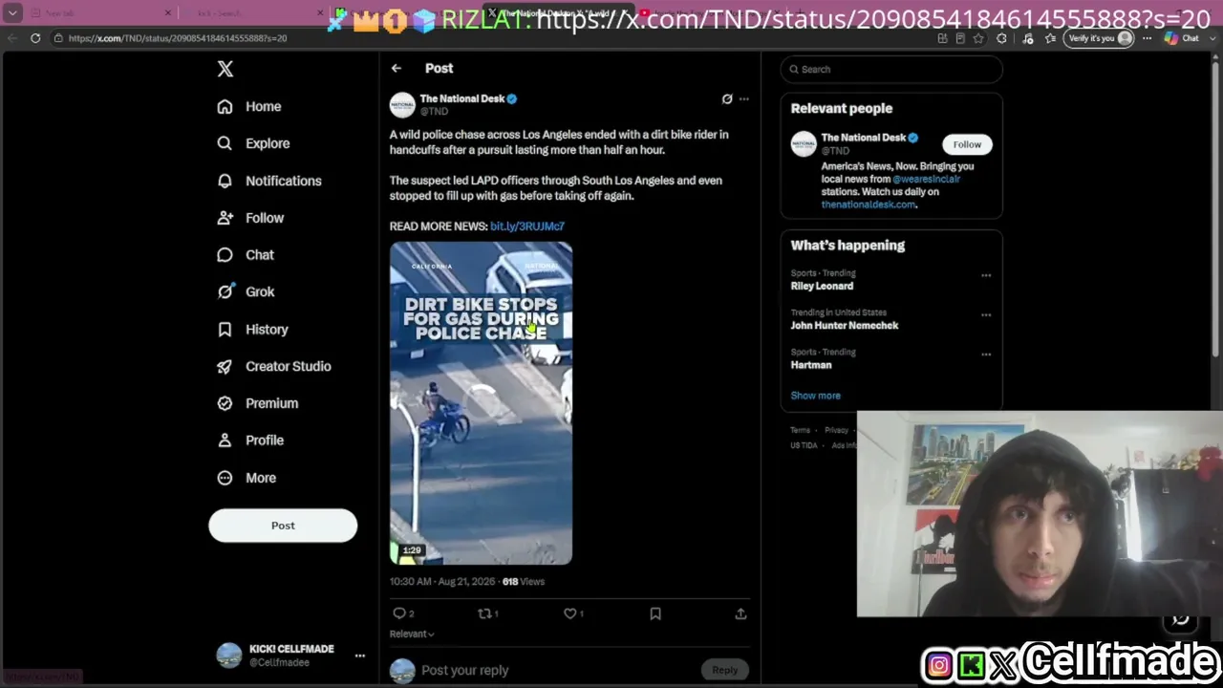This screenshot has height=688, width=1223.
Task: Click the X logo in the sidebar
Action: tap(225, 69)
